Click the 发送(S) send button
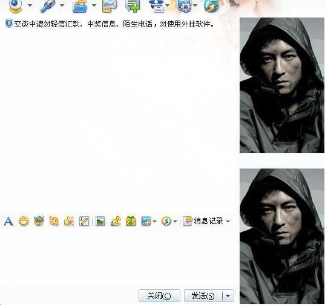 click(x=203, y=296)
